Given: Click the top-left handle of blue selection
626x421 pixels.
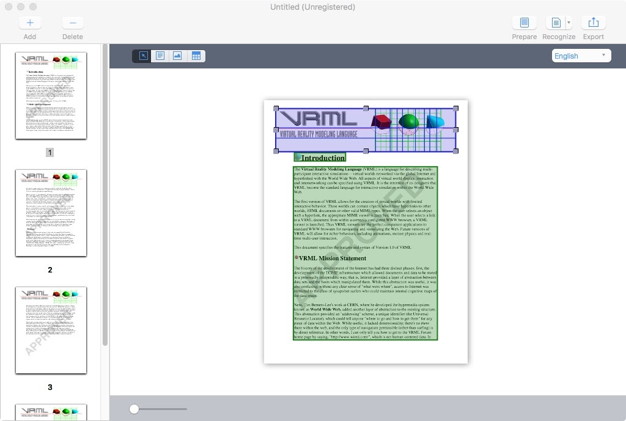Looking at the screenshot, I should coord(276,108).
